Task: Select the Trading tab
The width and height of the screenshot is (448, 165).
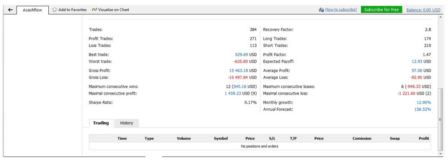Action: pos(101,123)
